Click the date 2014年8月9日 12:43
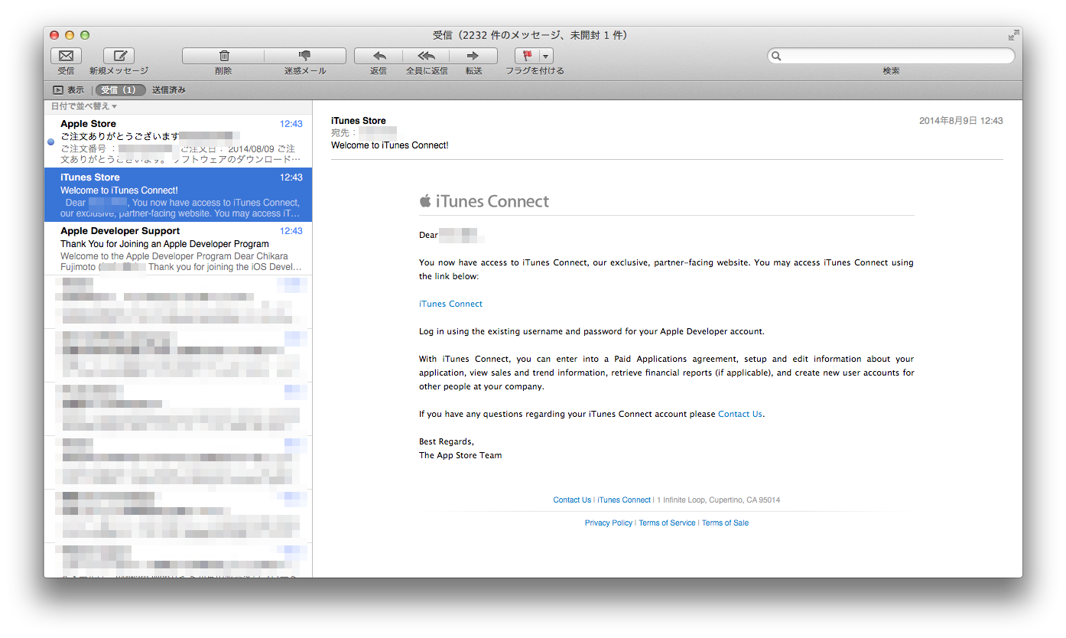Viewport: 1066px width, 638px height. click(x=960, y=121)
